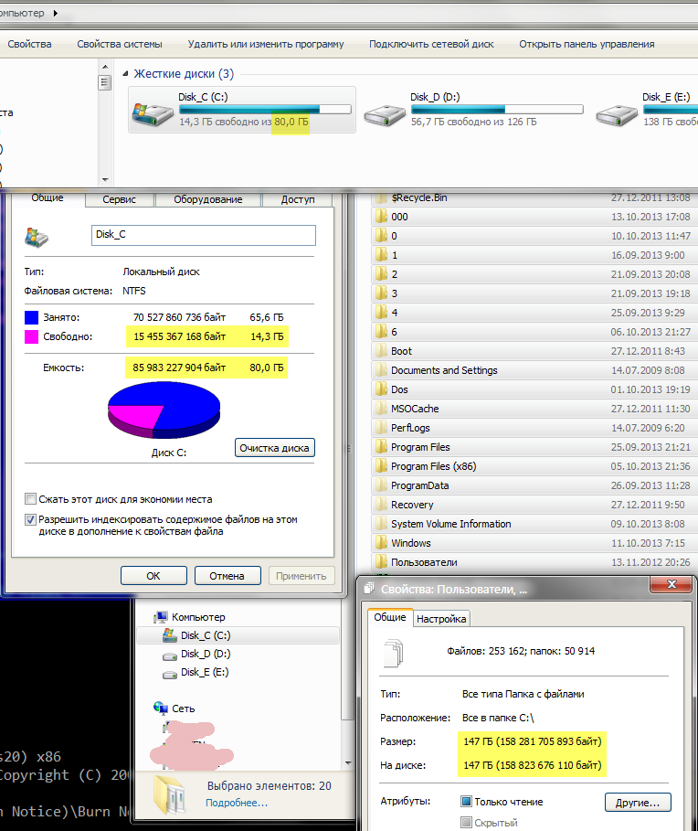Toggle the Только чтение attribute checkbox
This screenshot has height=831, width=698.
click(x=466, y=802)
